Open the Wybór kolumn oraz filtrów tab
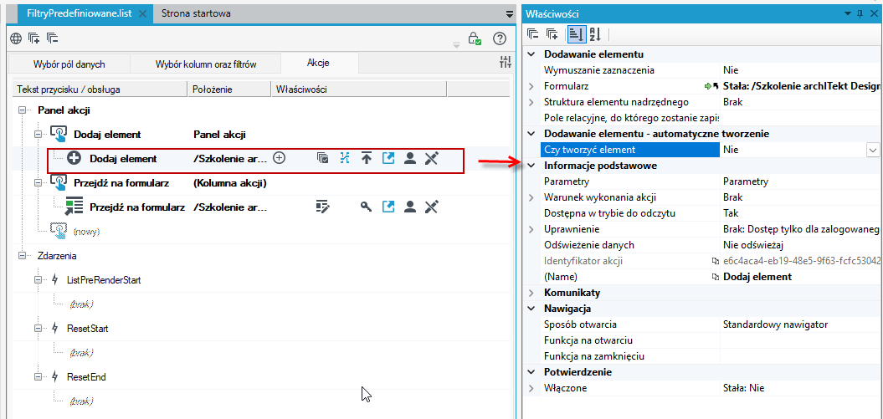 [x=206, y=64]
